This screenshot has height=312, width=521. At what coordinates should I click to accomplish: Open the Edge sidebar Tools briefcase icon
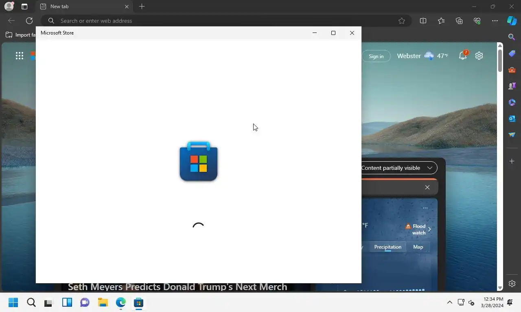click(512, 70)
